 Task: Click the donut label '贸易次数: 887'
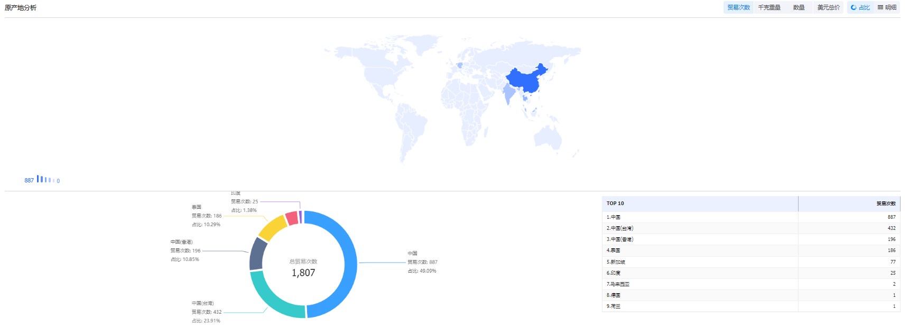click(x=422, y=262)
